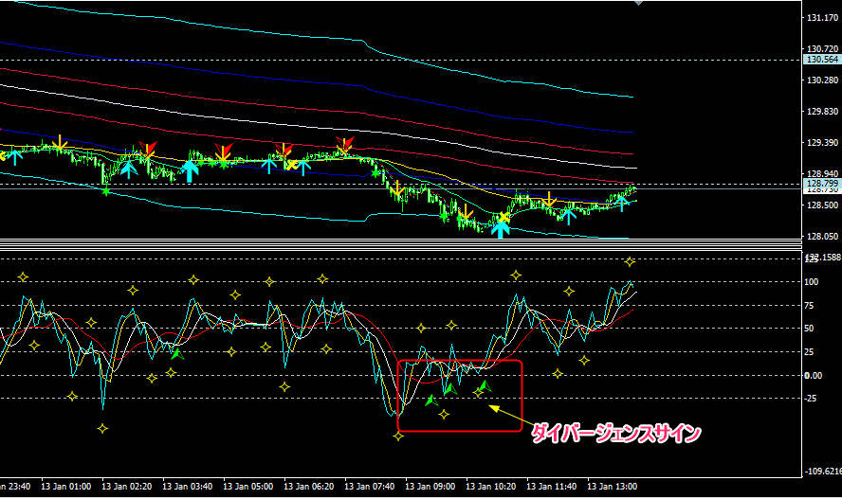Select the 13 Jan 03:40 time label
Screen dimensions: 842x499
[188, 487]
